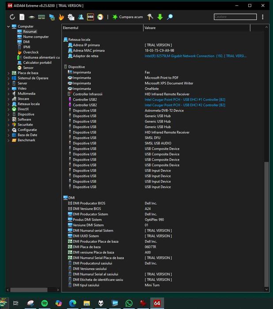
Task: Click the user profile toolbar icon
Action: pos(81,17)
